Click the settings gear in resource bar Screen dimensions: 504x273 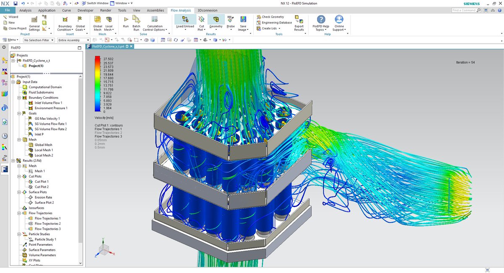[x=4, y=47]
